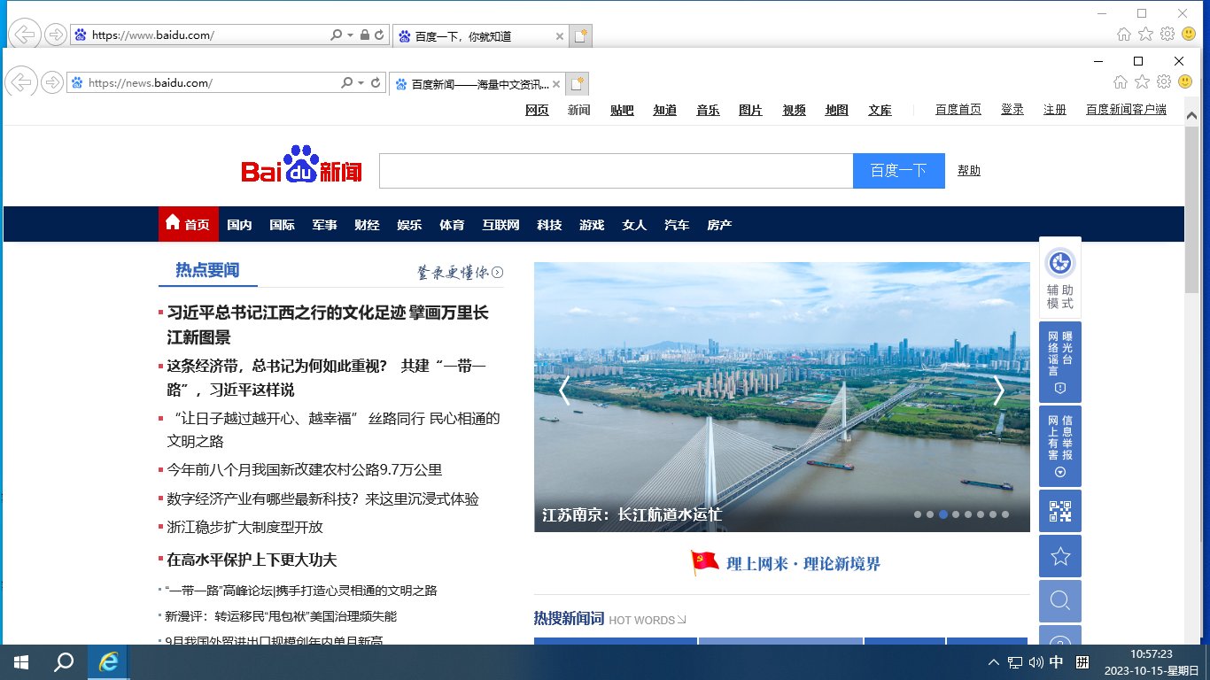Click the QR code icon in sidebar
Image resolution: width=1210 pixels, height=680 pixels.
(1059, 511)
